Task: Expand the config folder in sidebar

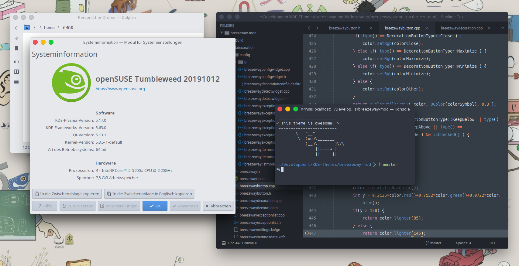Action: [x=245, y=55]
